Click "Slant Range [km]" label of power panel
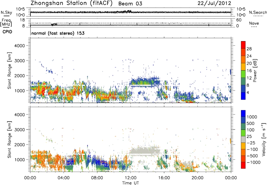 click(x=9, y=70)
